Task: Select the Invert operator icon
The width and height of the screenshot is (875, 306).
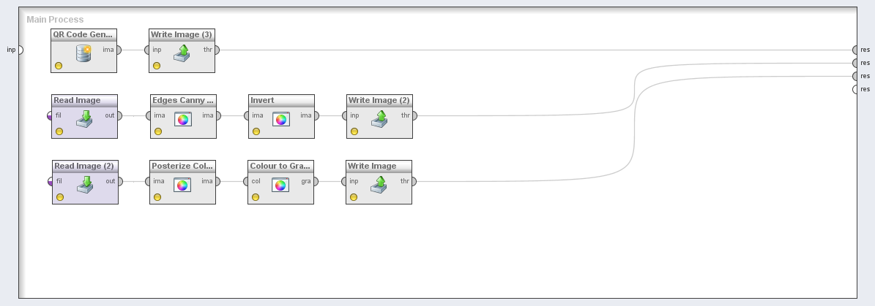Action: click(280, 119)
